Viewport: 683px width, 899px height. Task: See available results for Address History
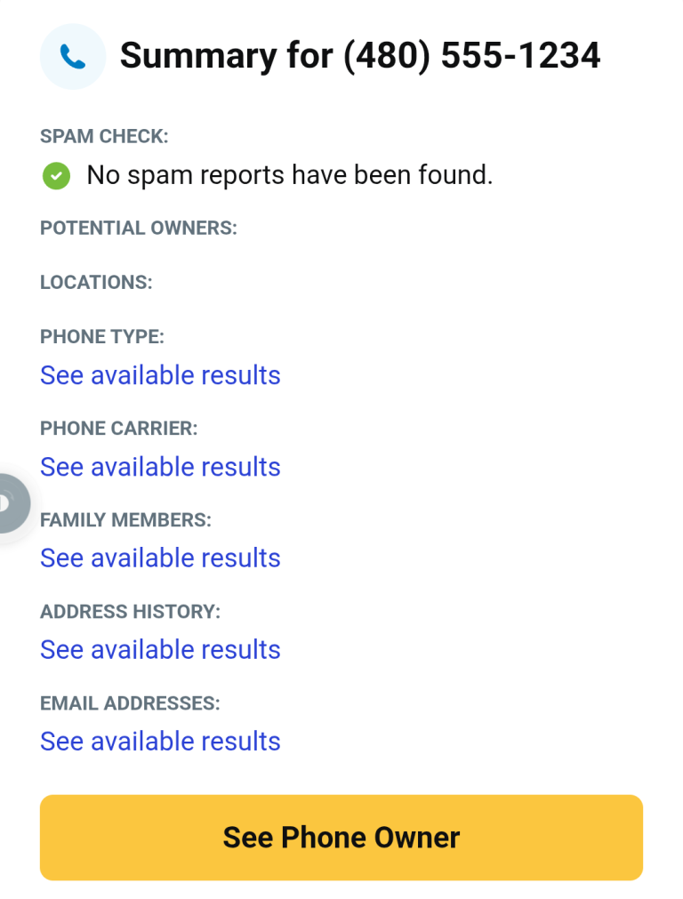pyautogui.click(x=160, y=649)
